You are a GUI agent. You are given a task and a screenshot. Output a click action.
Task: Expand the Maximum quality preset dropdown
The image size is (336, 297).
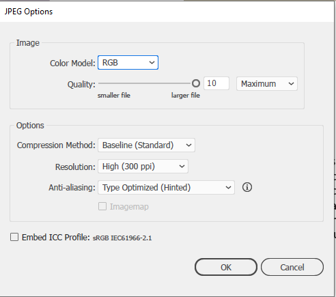pos(267,84)
